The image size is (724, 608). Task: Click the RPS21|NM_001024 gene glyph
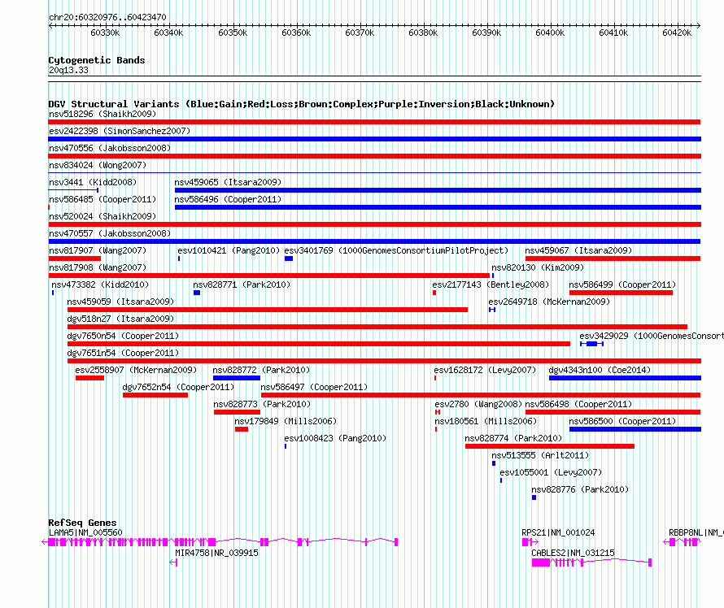pos(530,542)
